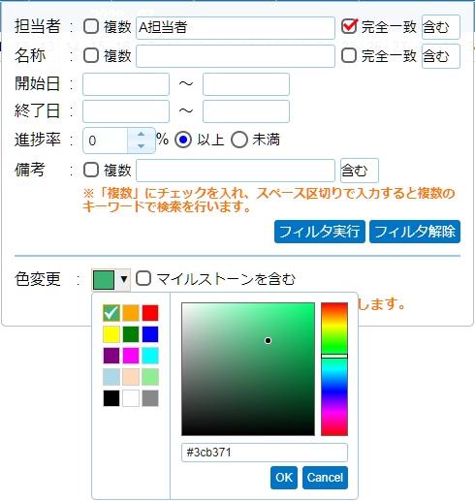Check the 複数 checkbox for 名称
475x501 pixels.
[x=91, y=55]
